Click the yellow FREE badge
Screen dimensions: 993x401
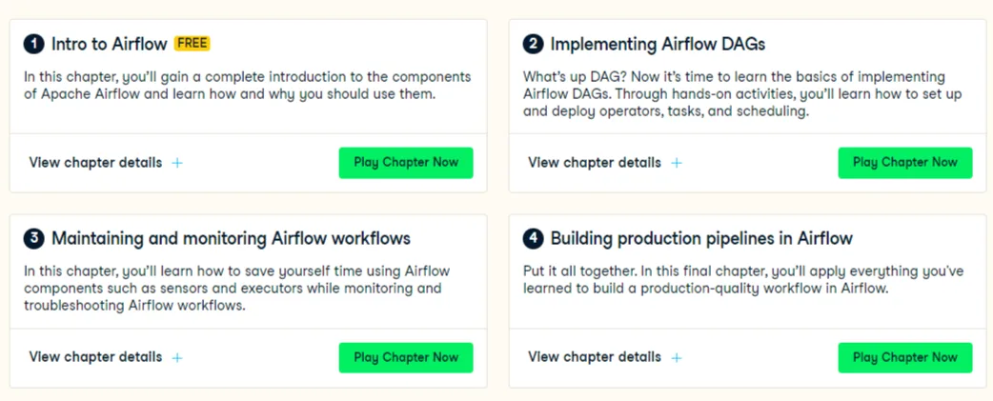pyautogui.click(x=192, y=44)
